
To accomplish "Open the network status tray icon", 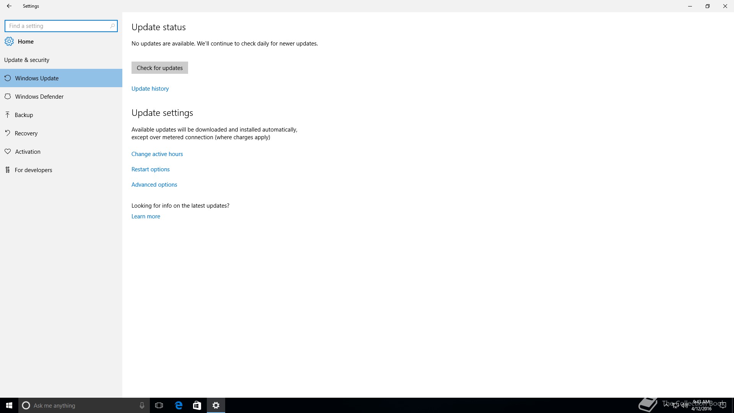I will pyautogui.click(x=676, y=405).
